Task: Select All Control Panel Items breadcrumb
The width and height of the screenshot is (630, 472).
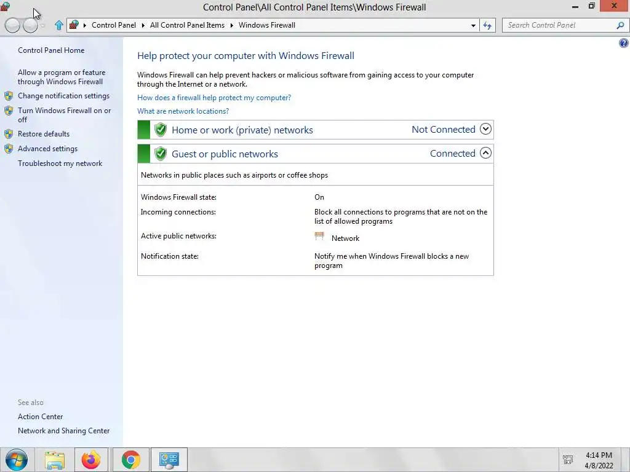Action: (x=187, y=25)
